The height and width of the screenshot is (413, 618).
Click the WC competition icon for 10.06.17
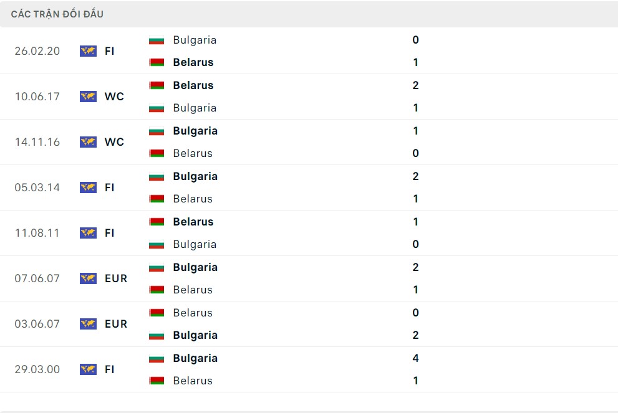coord(88,97)
